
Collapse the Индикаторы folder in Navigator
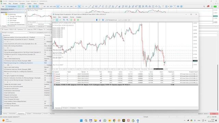(4, 14)
